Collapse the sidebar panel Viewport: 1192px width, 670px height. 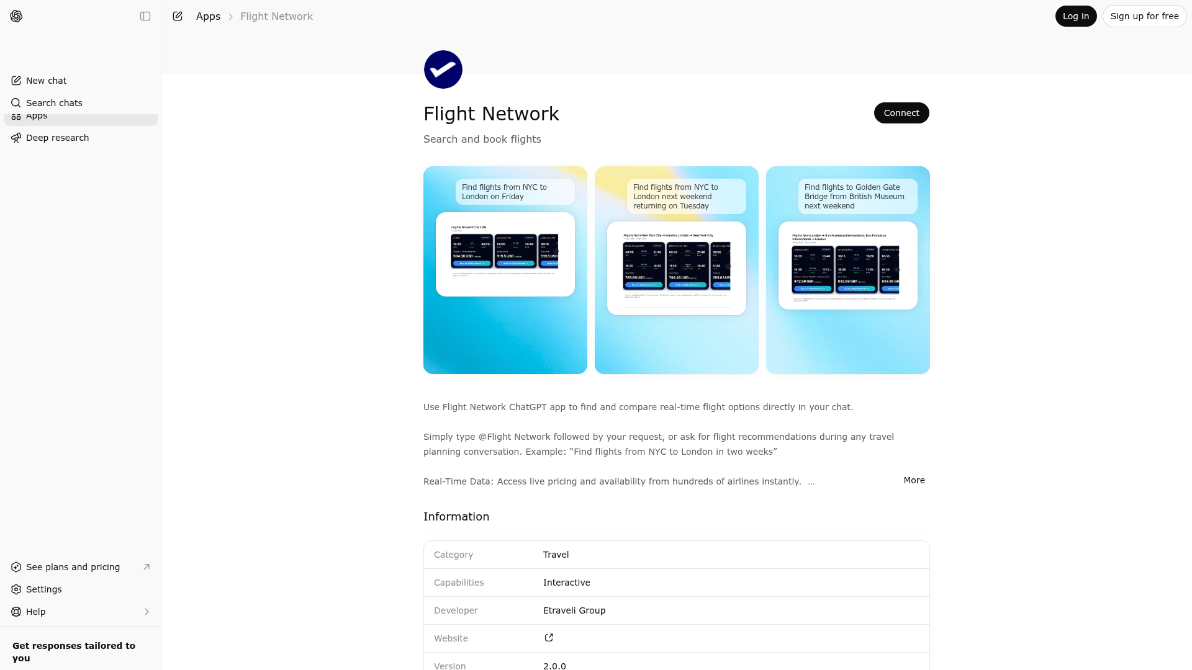pos(145,16)
